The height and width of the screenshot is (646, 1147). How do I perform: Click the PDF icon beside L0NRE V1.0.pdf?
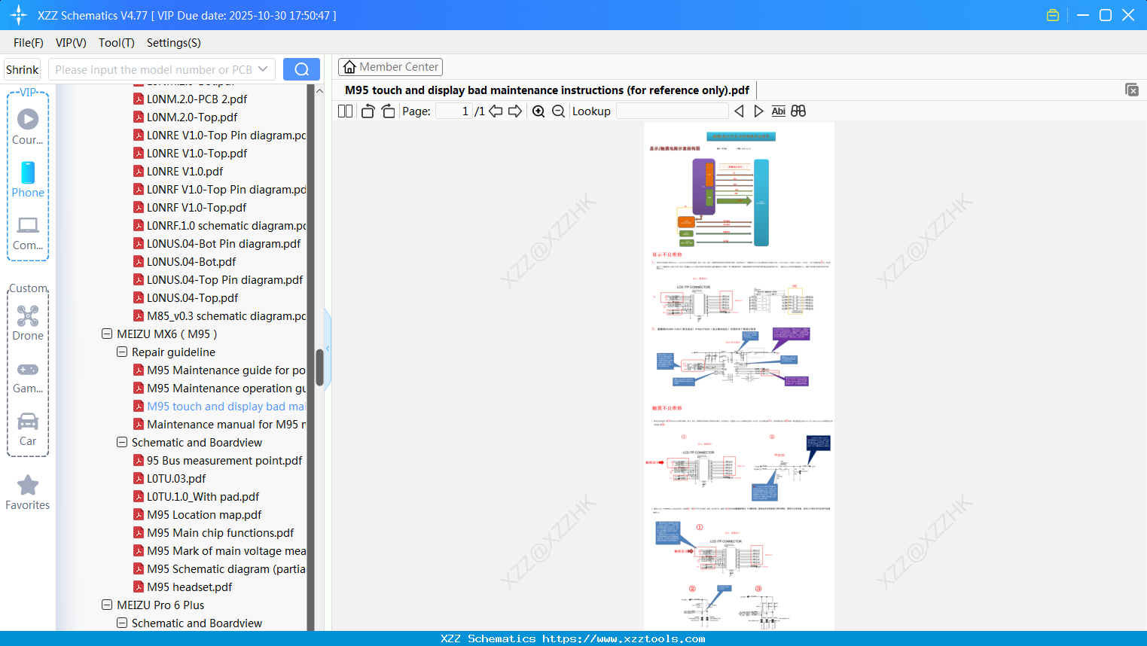139,171
